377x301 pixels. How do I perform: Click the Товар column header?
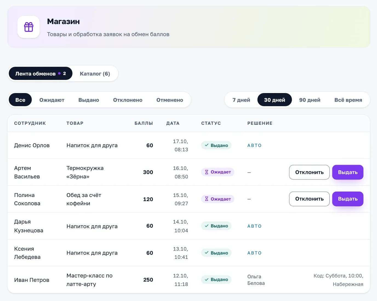point(75,123)
